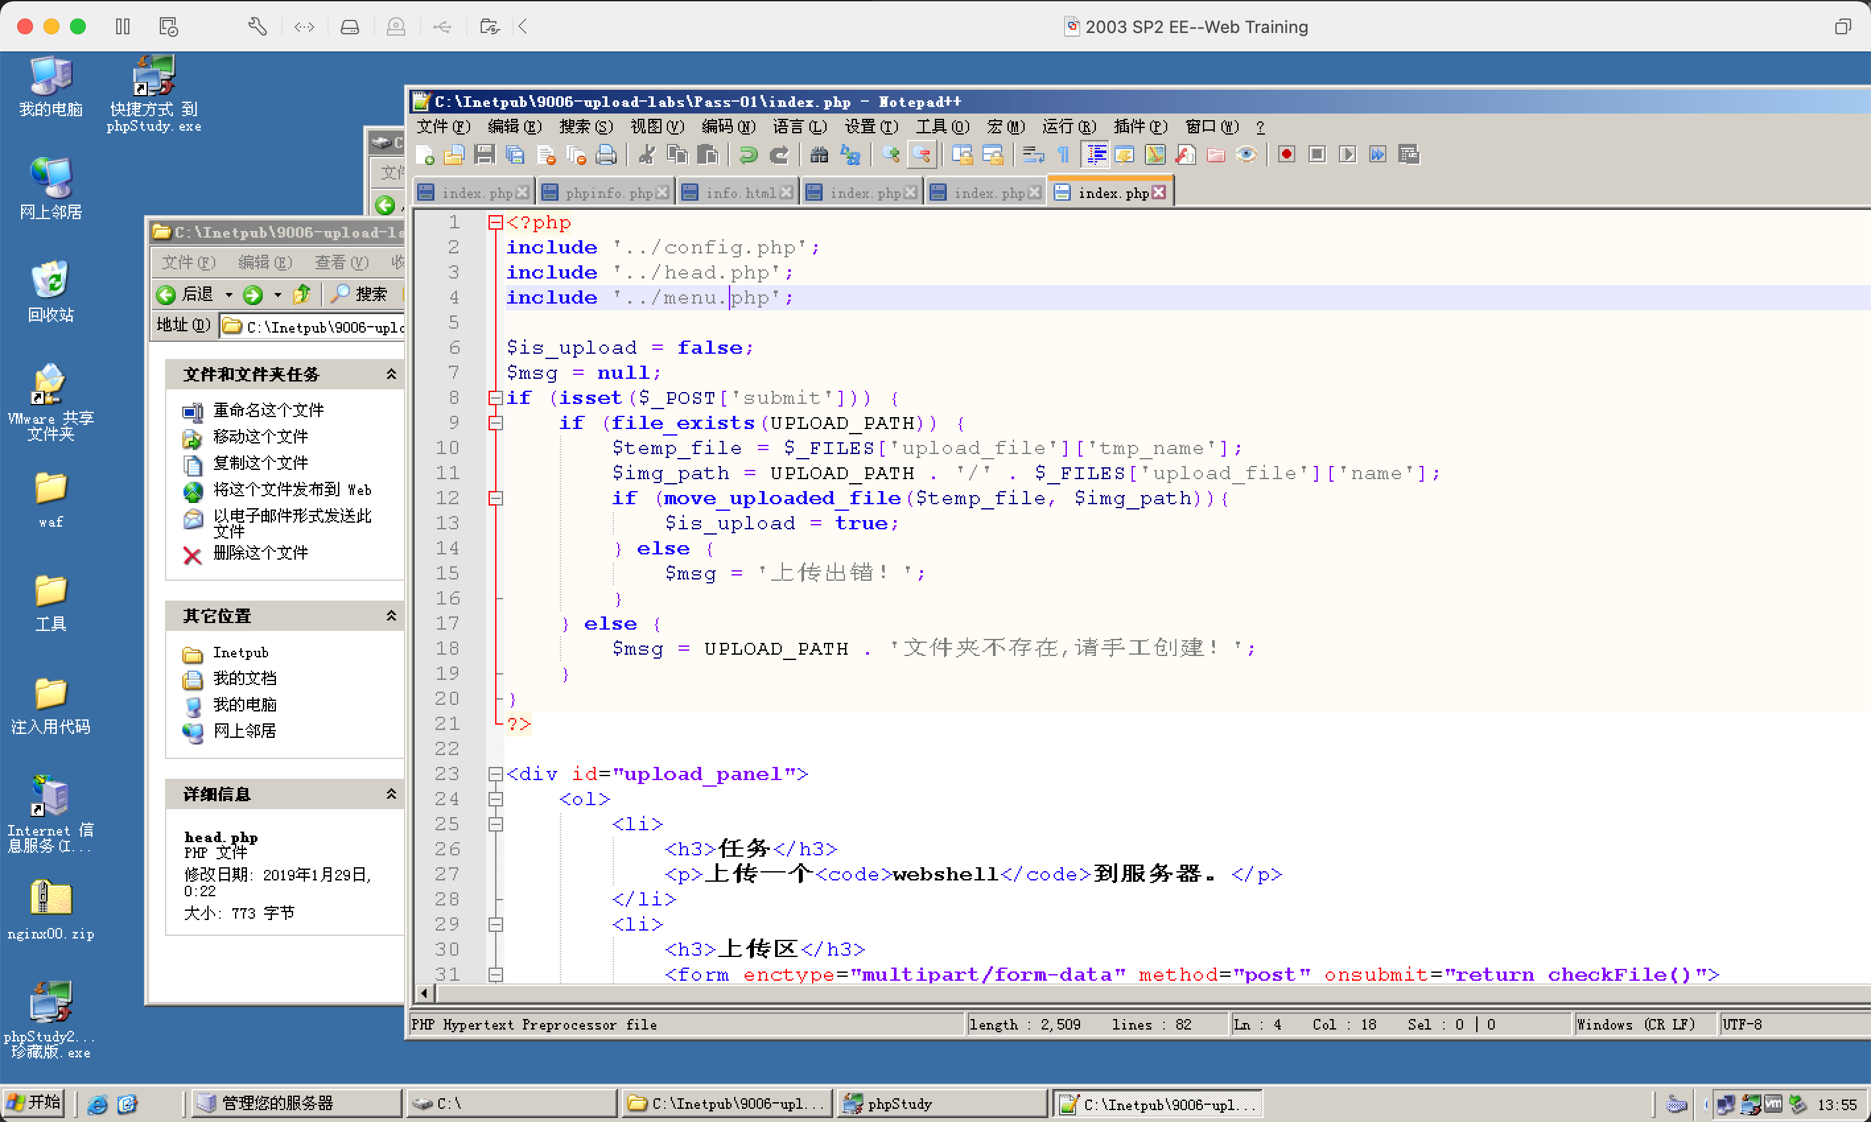The width and height of the screenshot is (1871, 1122).
Task: Click the Save All icon
Action: click(x=515, y=154)
